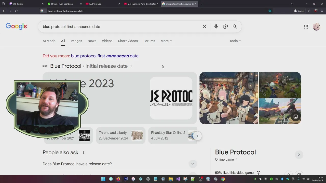
Task: Switch to the News results tab
Action: 92,41
